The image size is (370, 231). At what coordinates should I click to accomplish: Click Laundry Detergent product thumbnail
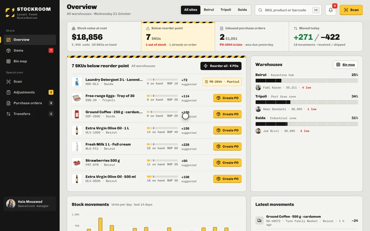[77, 82]
